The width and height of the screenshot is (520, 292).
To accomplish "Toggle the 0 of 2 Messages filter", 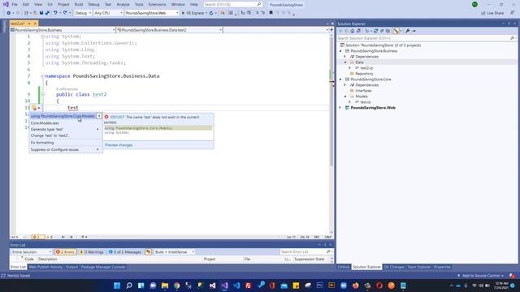I will coord(124,252).
